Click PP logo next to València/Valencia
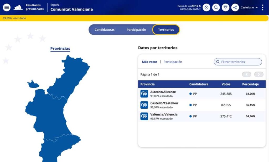The width and height of the screenshot is (269, 162). (x=144, y=116)
